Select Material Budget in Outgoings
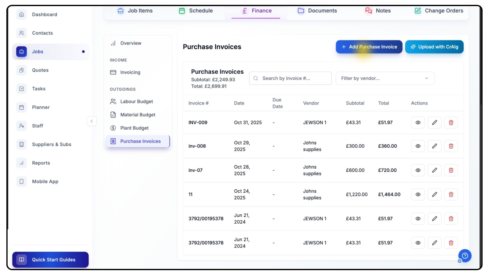The width and height of the screenshot is (489, 275). tap(138, 115)
